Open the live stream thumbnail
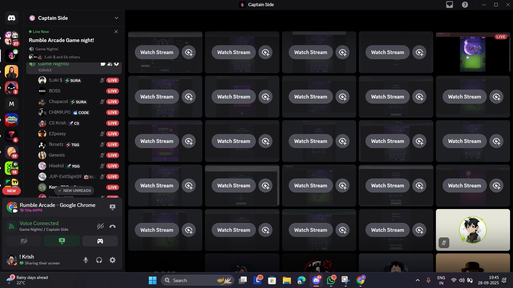The image size is (513, 288). tap(473, 52)
